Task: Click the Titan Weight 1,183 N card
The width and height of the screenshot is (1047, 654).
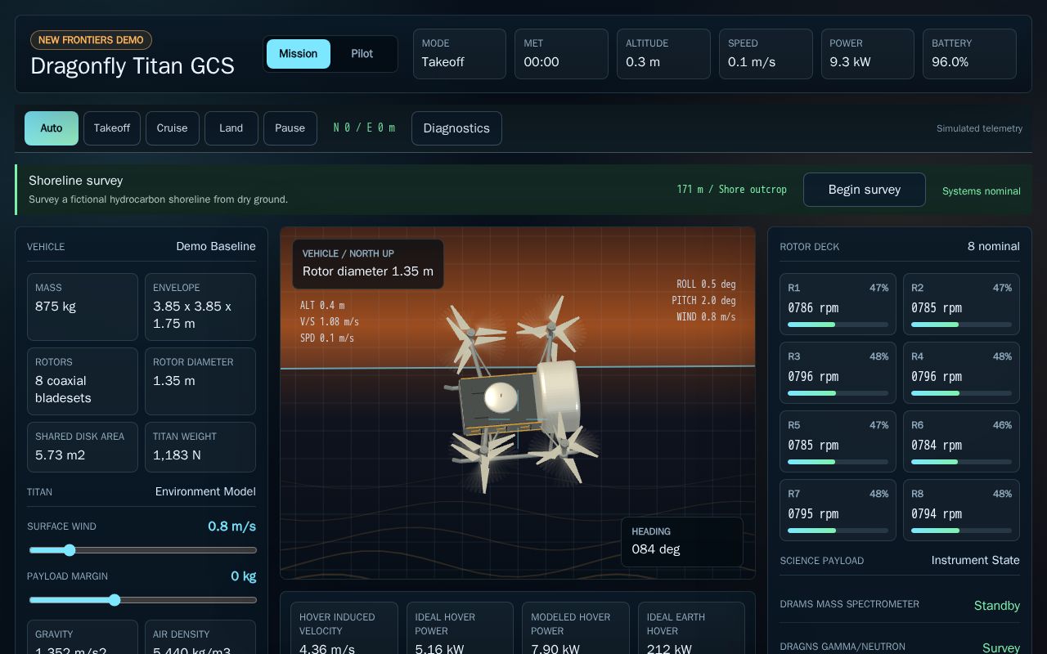Action: pos(200,447)
